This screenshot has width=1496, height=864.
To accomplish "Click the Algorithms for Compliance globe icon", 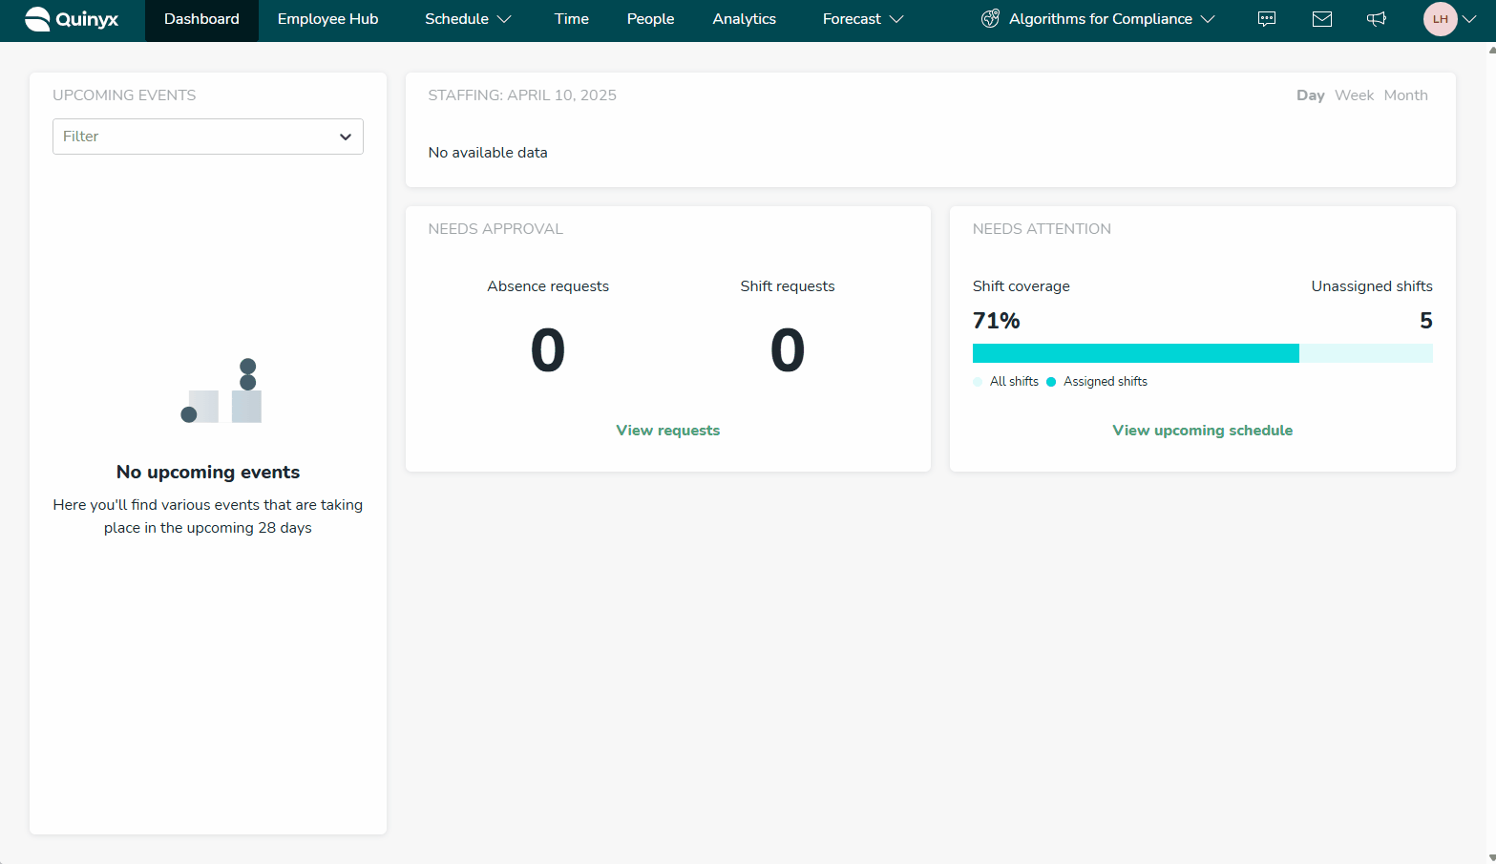I will click(990, 19).
